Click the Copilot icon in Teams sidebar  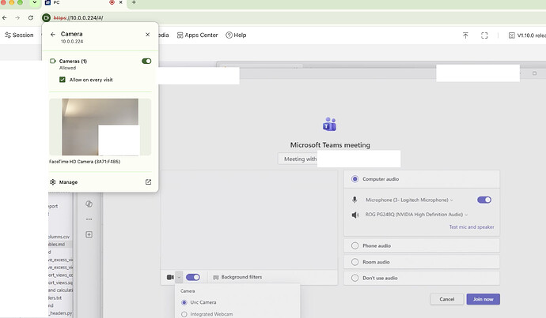89,204
